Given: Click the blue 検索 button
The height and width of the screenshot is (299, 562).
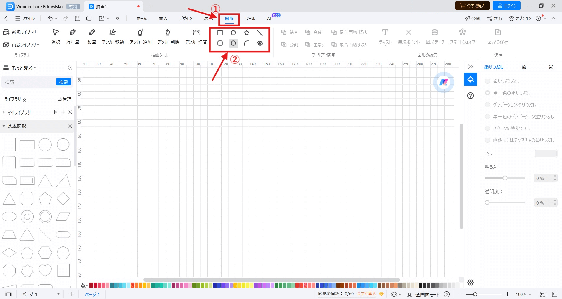Looking at the screenshot, I should pos(63,82).
